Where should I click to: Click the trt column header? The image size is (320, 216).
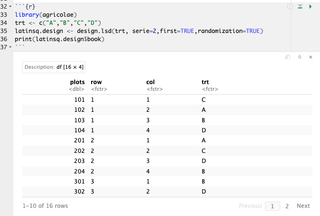point(206,82)
